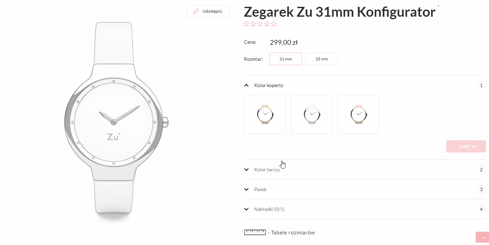This screenshot has width=489, height=245.
Task: Choose the silver case color watch
Action: 312,114
